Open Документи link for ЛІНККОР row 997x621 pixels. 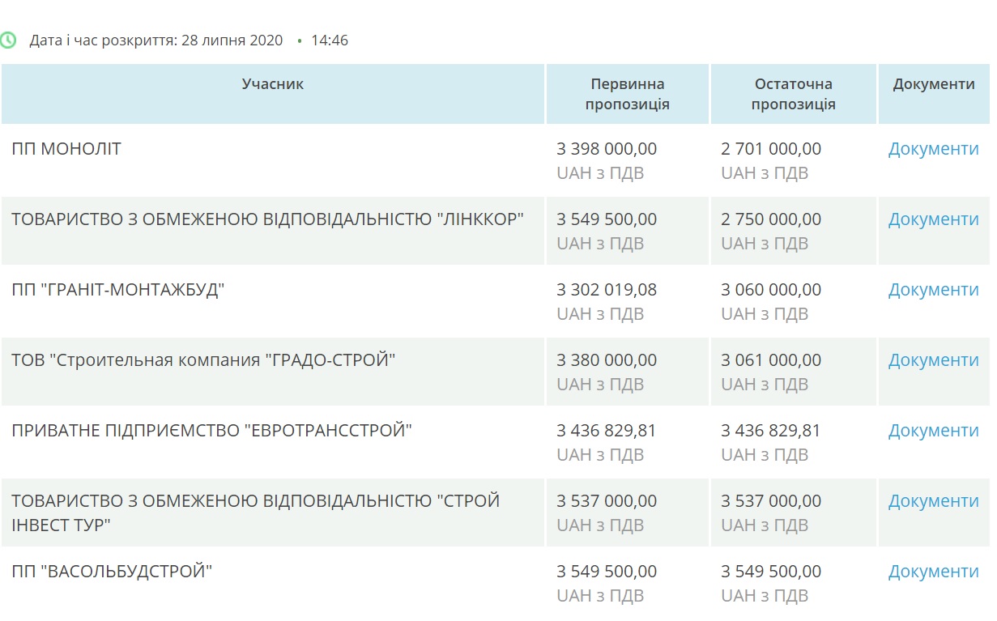(933, 219)
